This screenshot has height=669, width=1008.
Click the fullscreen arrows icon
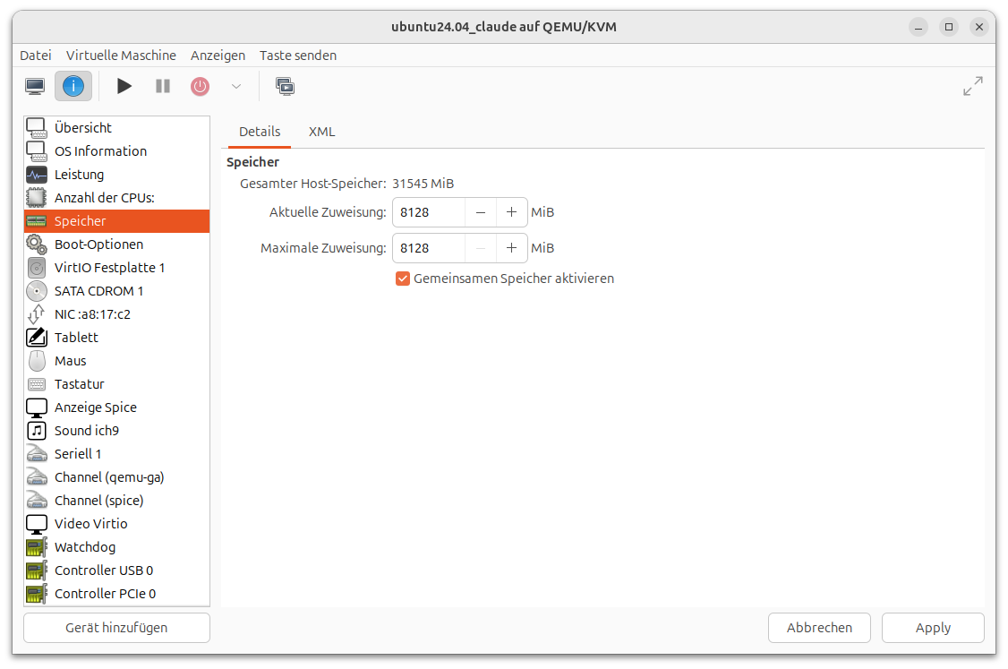(972, 86)
